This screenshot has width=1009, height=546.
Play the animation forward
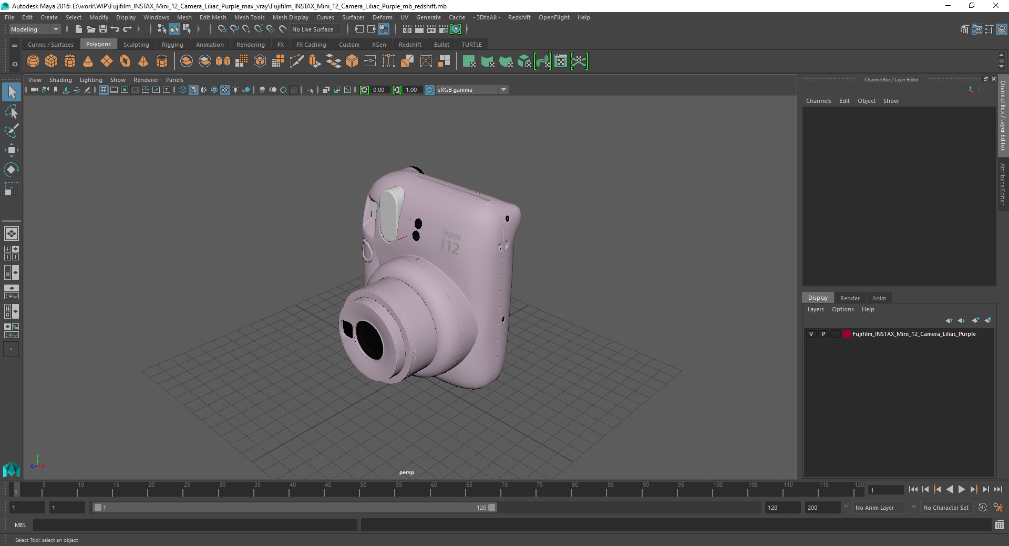point(961,489)
